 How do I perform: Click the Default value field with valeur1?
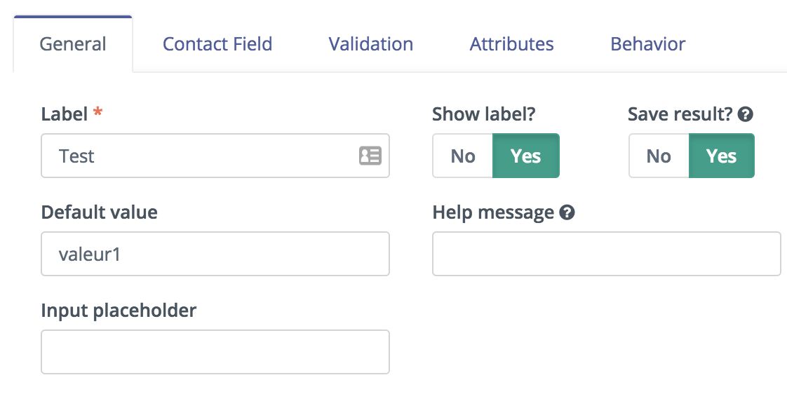215,254
